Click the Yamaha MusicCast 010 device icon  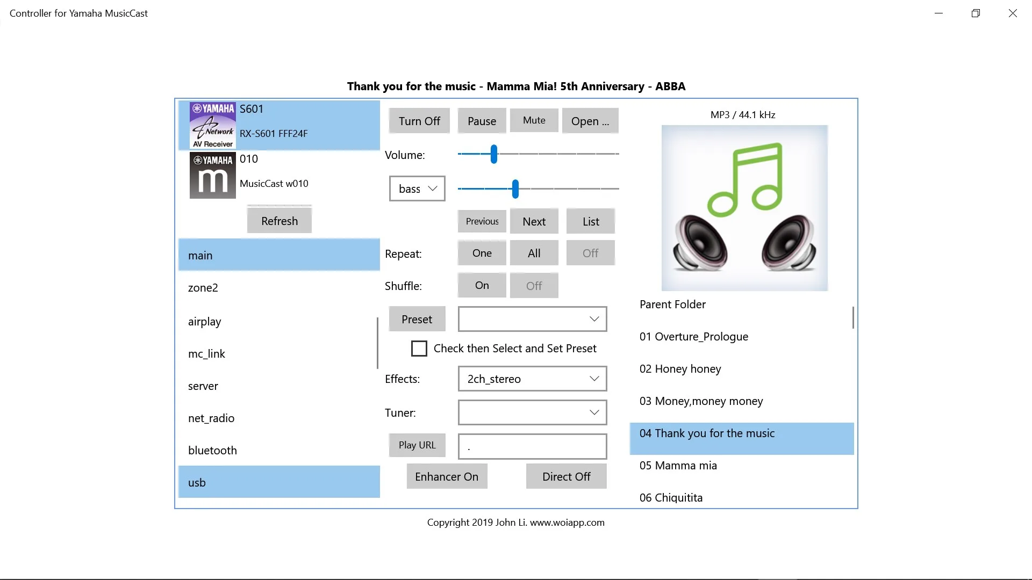213,176
